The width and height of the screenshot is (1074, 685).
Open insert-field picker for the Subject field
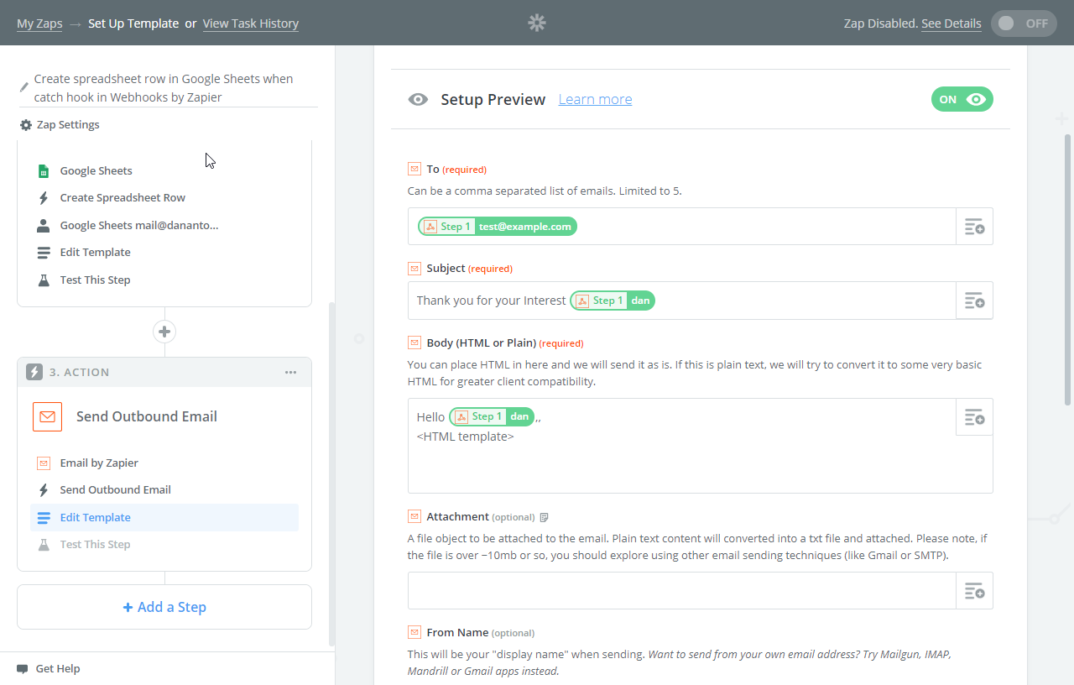974,301
